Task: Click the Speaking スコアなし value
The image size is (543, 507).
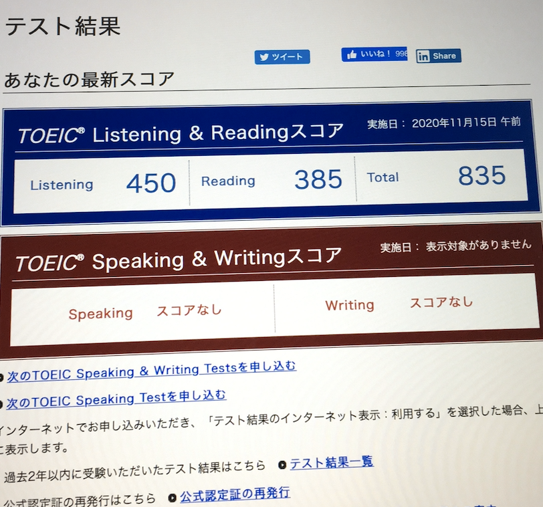Action: pos(189,310)
